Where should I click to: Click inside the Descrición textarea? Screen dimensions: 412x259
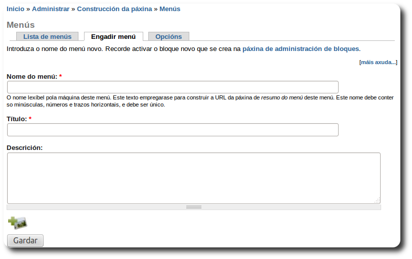[194, 178]
